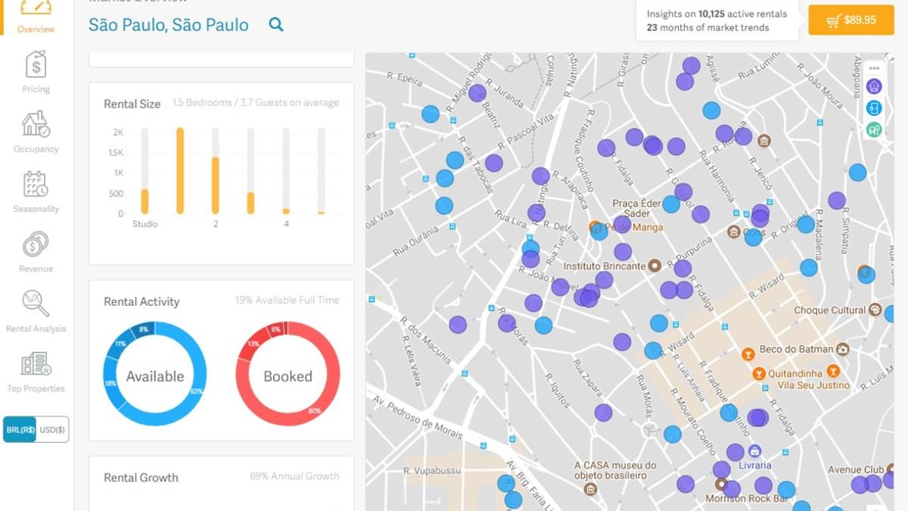The height and width of the screenshot is (511, 908).
Task: Open the Seasonality calendar section
Action: tap(36, 192)
